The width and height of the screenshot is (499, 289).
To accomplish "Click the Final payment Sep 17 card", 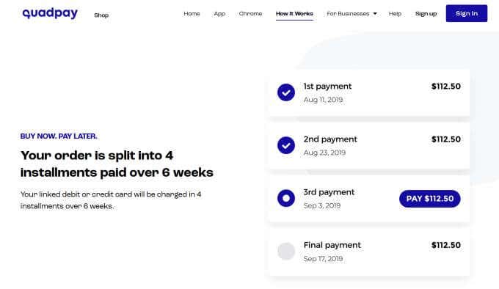I will click(369, 252).
